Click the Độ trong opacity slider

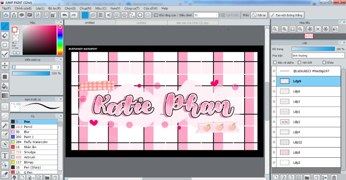pos(313,49)
